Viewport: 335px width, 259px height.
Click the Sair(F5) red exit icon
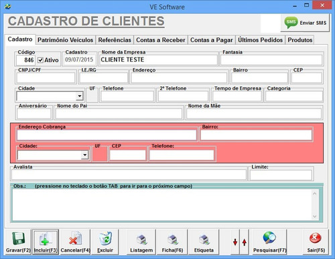[316, 238]
